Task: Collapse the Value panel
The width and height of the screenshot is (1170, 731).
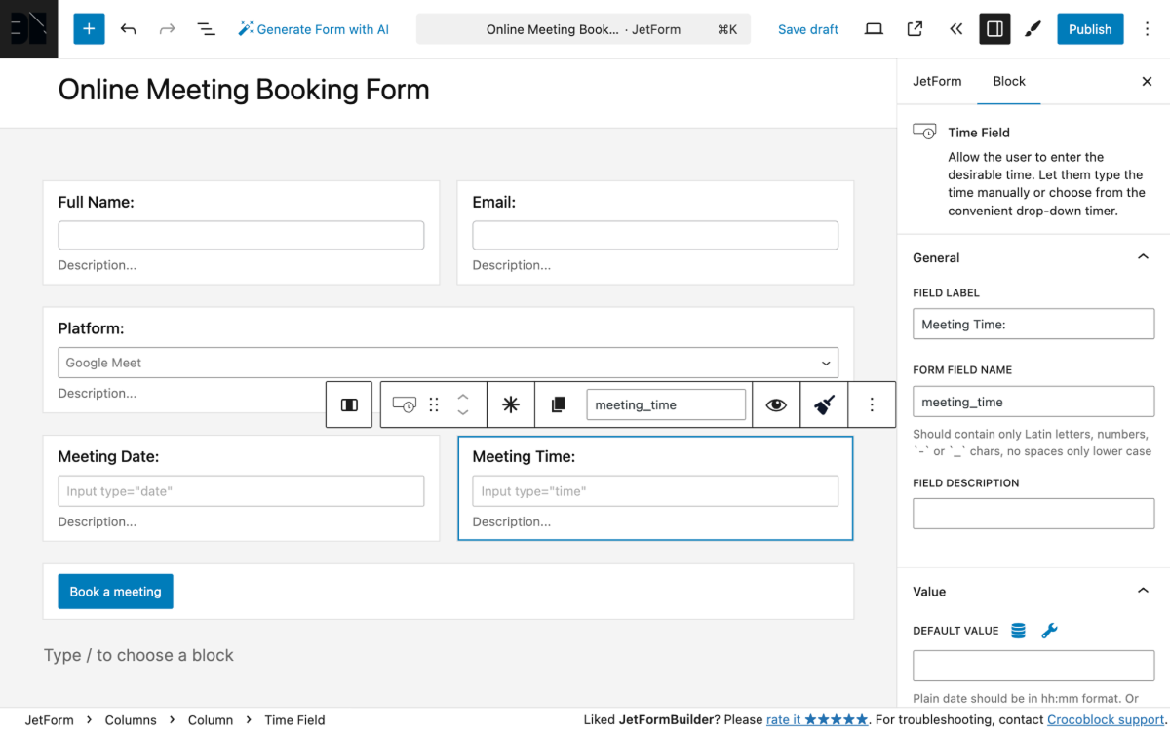Action: coord(1143,591)
